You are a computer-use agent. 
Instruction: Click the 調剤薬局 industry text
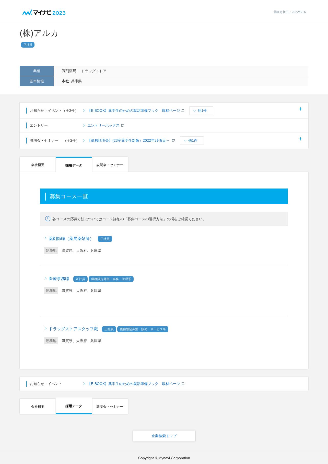click(x=69, y=71)
